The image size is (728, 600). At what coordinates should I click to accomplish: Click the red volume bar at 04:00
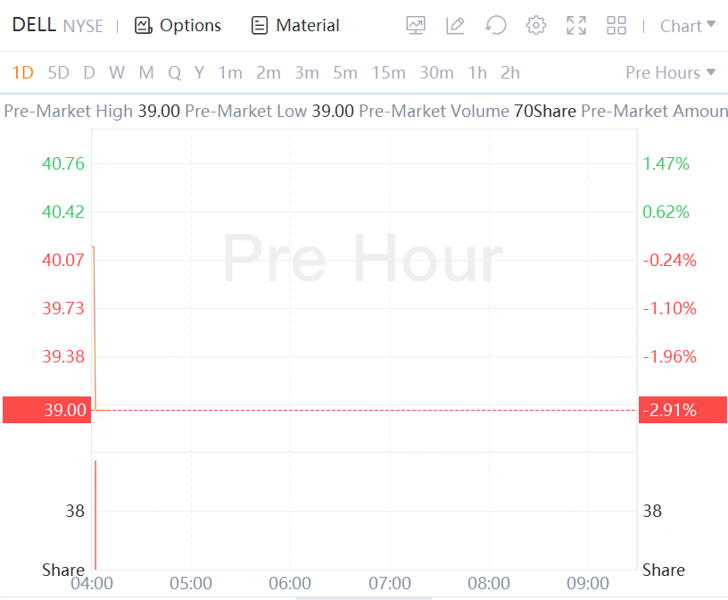[95, 514]
